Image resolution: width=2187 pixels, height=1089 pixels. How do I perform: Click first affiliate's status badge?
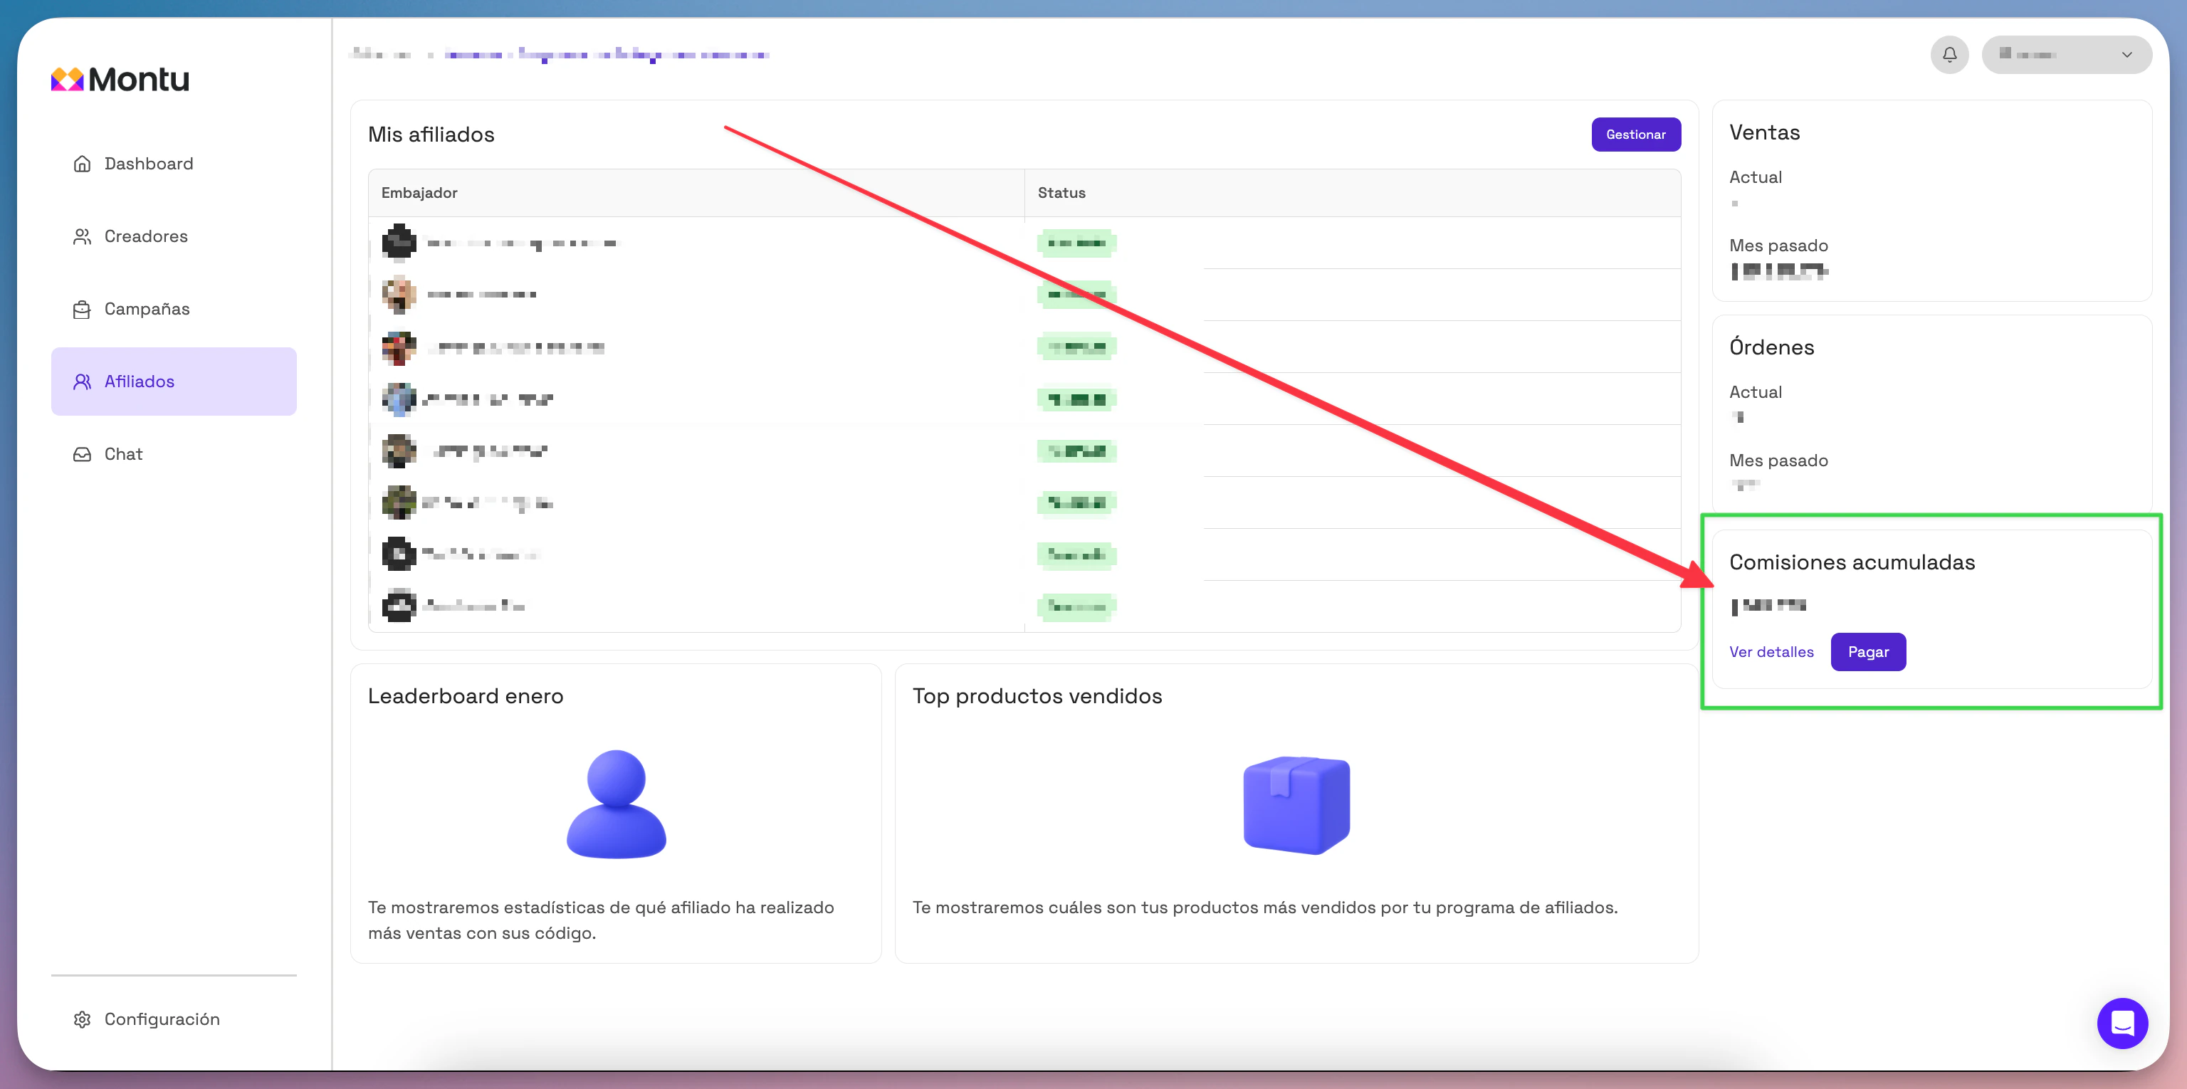point(1076,243)
